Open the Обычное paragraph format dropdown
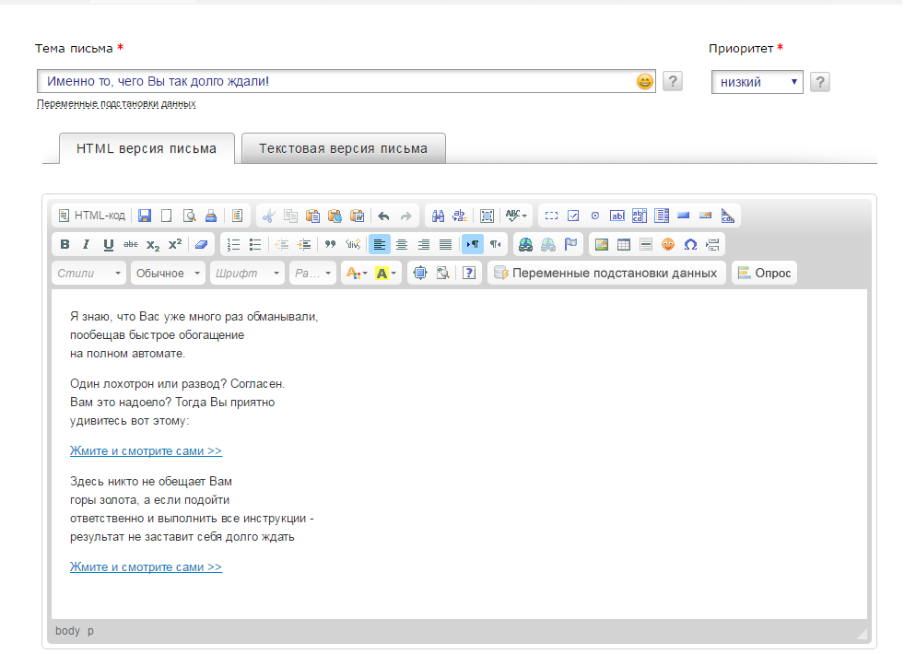This screenshot has width=916, height=654. (x=168, y=274)
